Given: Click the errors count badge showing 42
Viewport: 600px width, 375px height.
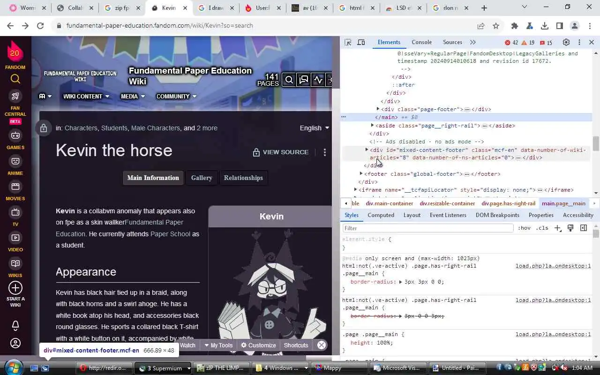Looking at the screenshot, I should pos(511,42).
